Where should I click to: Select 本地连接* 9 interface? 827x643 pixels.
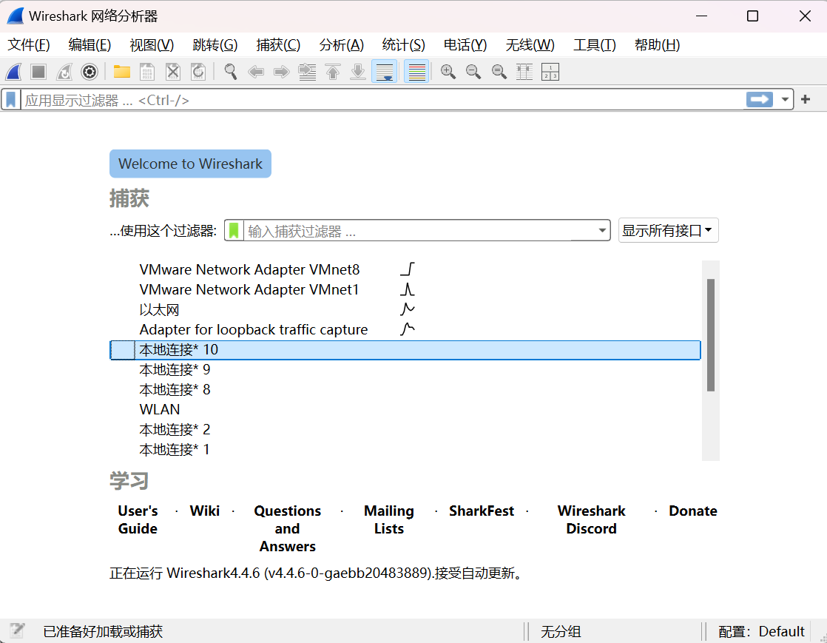point(405,370)
